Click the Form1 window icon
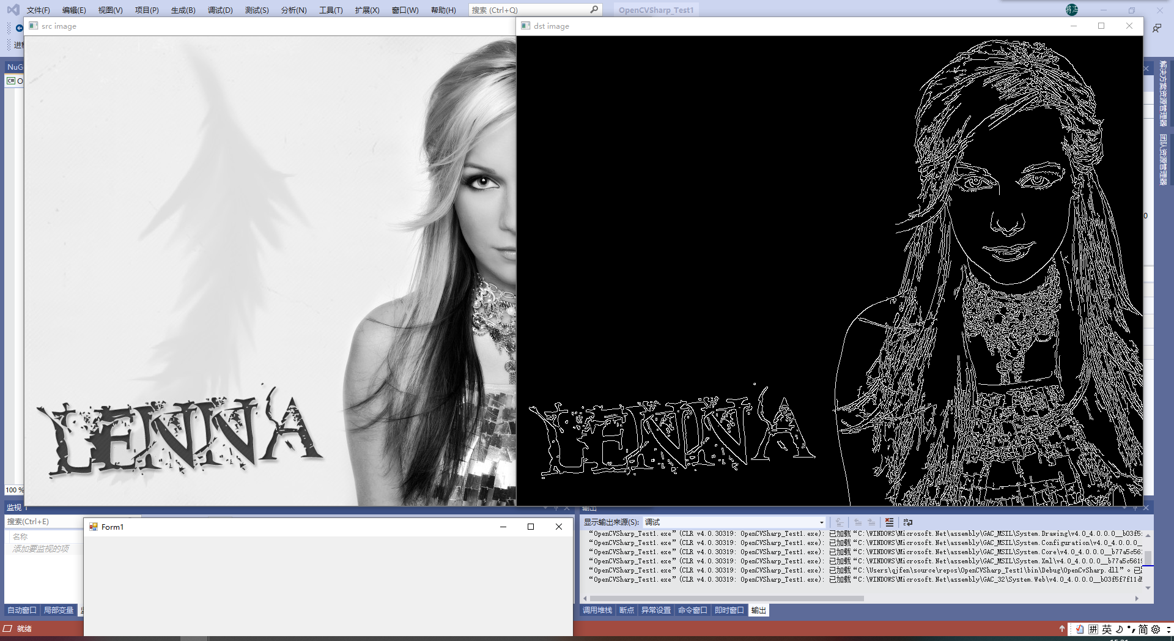Image resolution: width=1174 pixels, height=641 pixels. pos(94,527)
